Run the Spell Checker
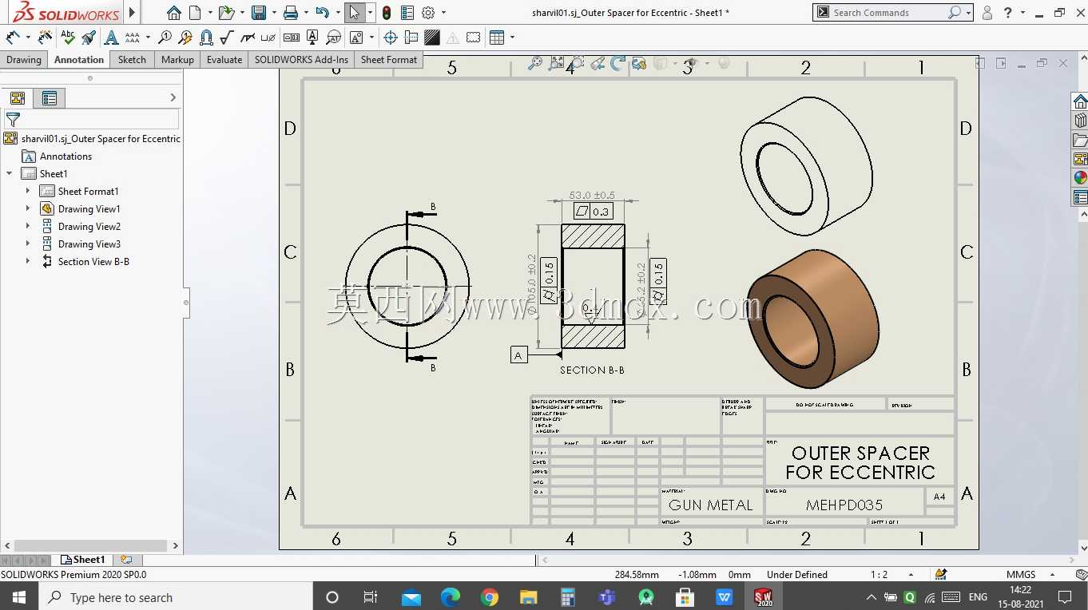The height and width of the screenshot is (610, 1088). 68,37
